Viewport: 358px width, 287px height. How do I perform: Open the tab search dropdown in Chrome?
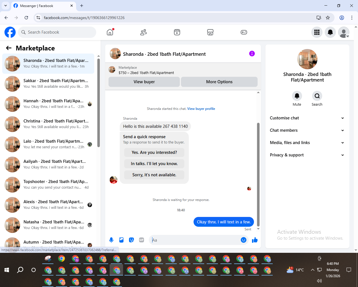[x=6, y=6]
